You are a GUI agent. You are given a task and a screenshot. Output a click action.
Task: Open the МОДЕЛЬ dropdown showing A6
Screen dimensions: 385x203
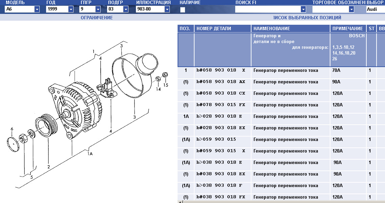37,9
